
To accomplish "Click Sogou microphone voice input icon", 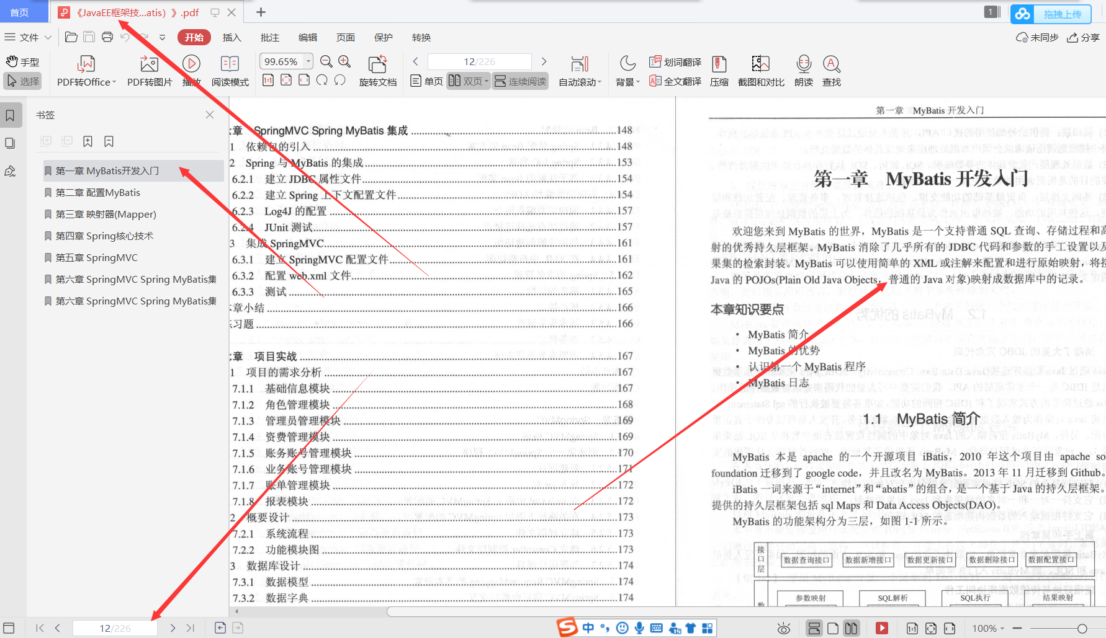I will point(639,628).
